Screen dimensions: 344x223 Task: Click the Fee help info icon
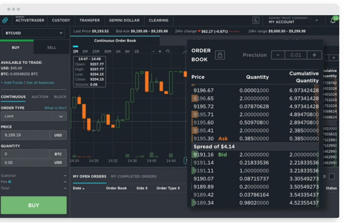pyautogui.click(x=10, y=182)
